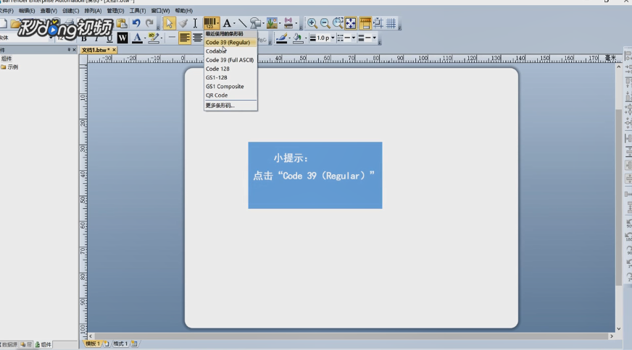Choose Code 39 (Regular) from barcode list
Viewport: 632px width, 350px height.
pyautogui.click(x=230, y=42)
